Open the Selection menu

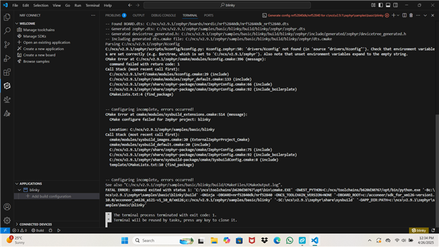pos(41,5)
